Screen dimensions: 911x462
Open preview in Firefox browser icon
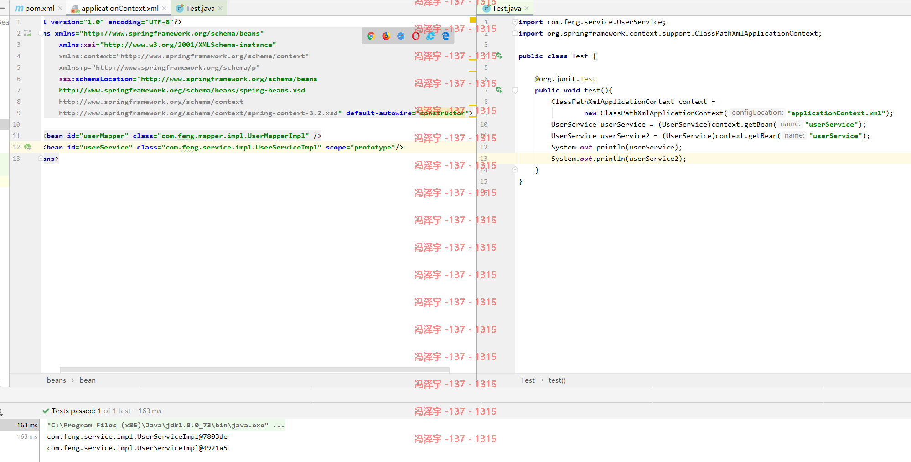[386, 36]
